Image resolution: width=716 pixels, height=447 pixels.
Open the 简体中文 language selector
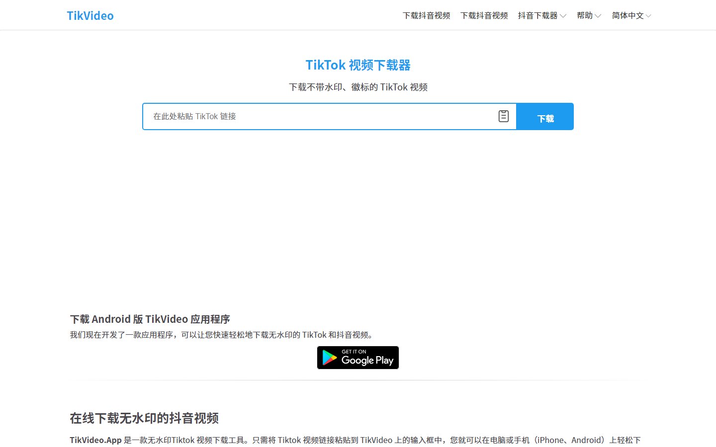point(631,15)
